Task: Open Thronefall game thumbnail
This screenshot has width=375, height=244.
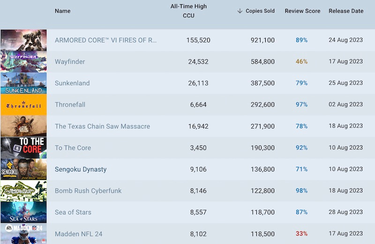Action: tap(23, 104)
